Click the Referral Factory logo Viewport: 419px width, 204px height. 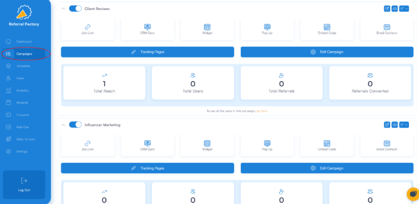coord(24,16)
